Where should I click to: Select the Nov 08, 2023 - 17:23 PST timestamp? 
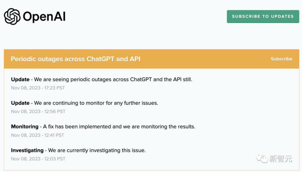[x=38, y=88]
